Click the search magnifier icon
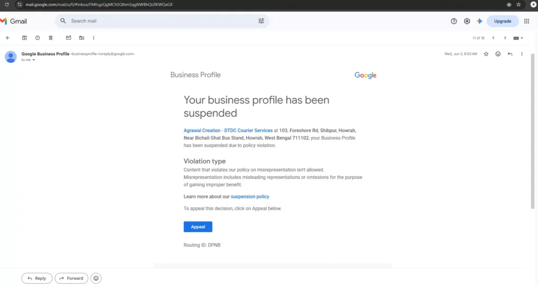 (x=63, y=21)
